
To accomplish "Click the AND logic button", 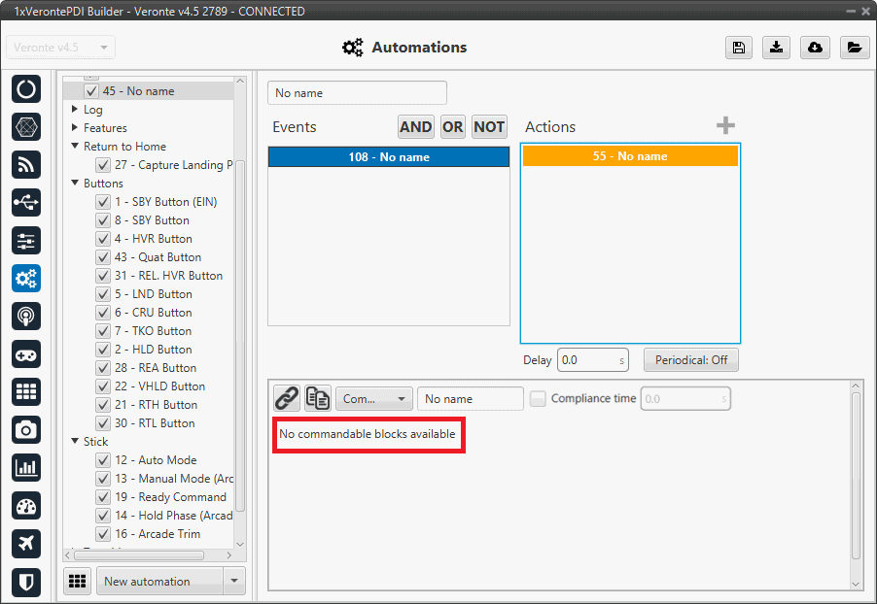I will [x=415, y=126].
